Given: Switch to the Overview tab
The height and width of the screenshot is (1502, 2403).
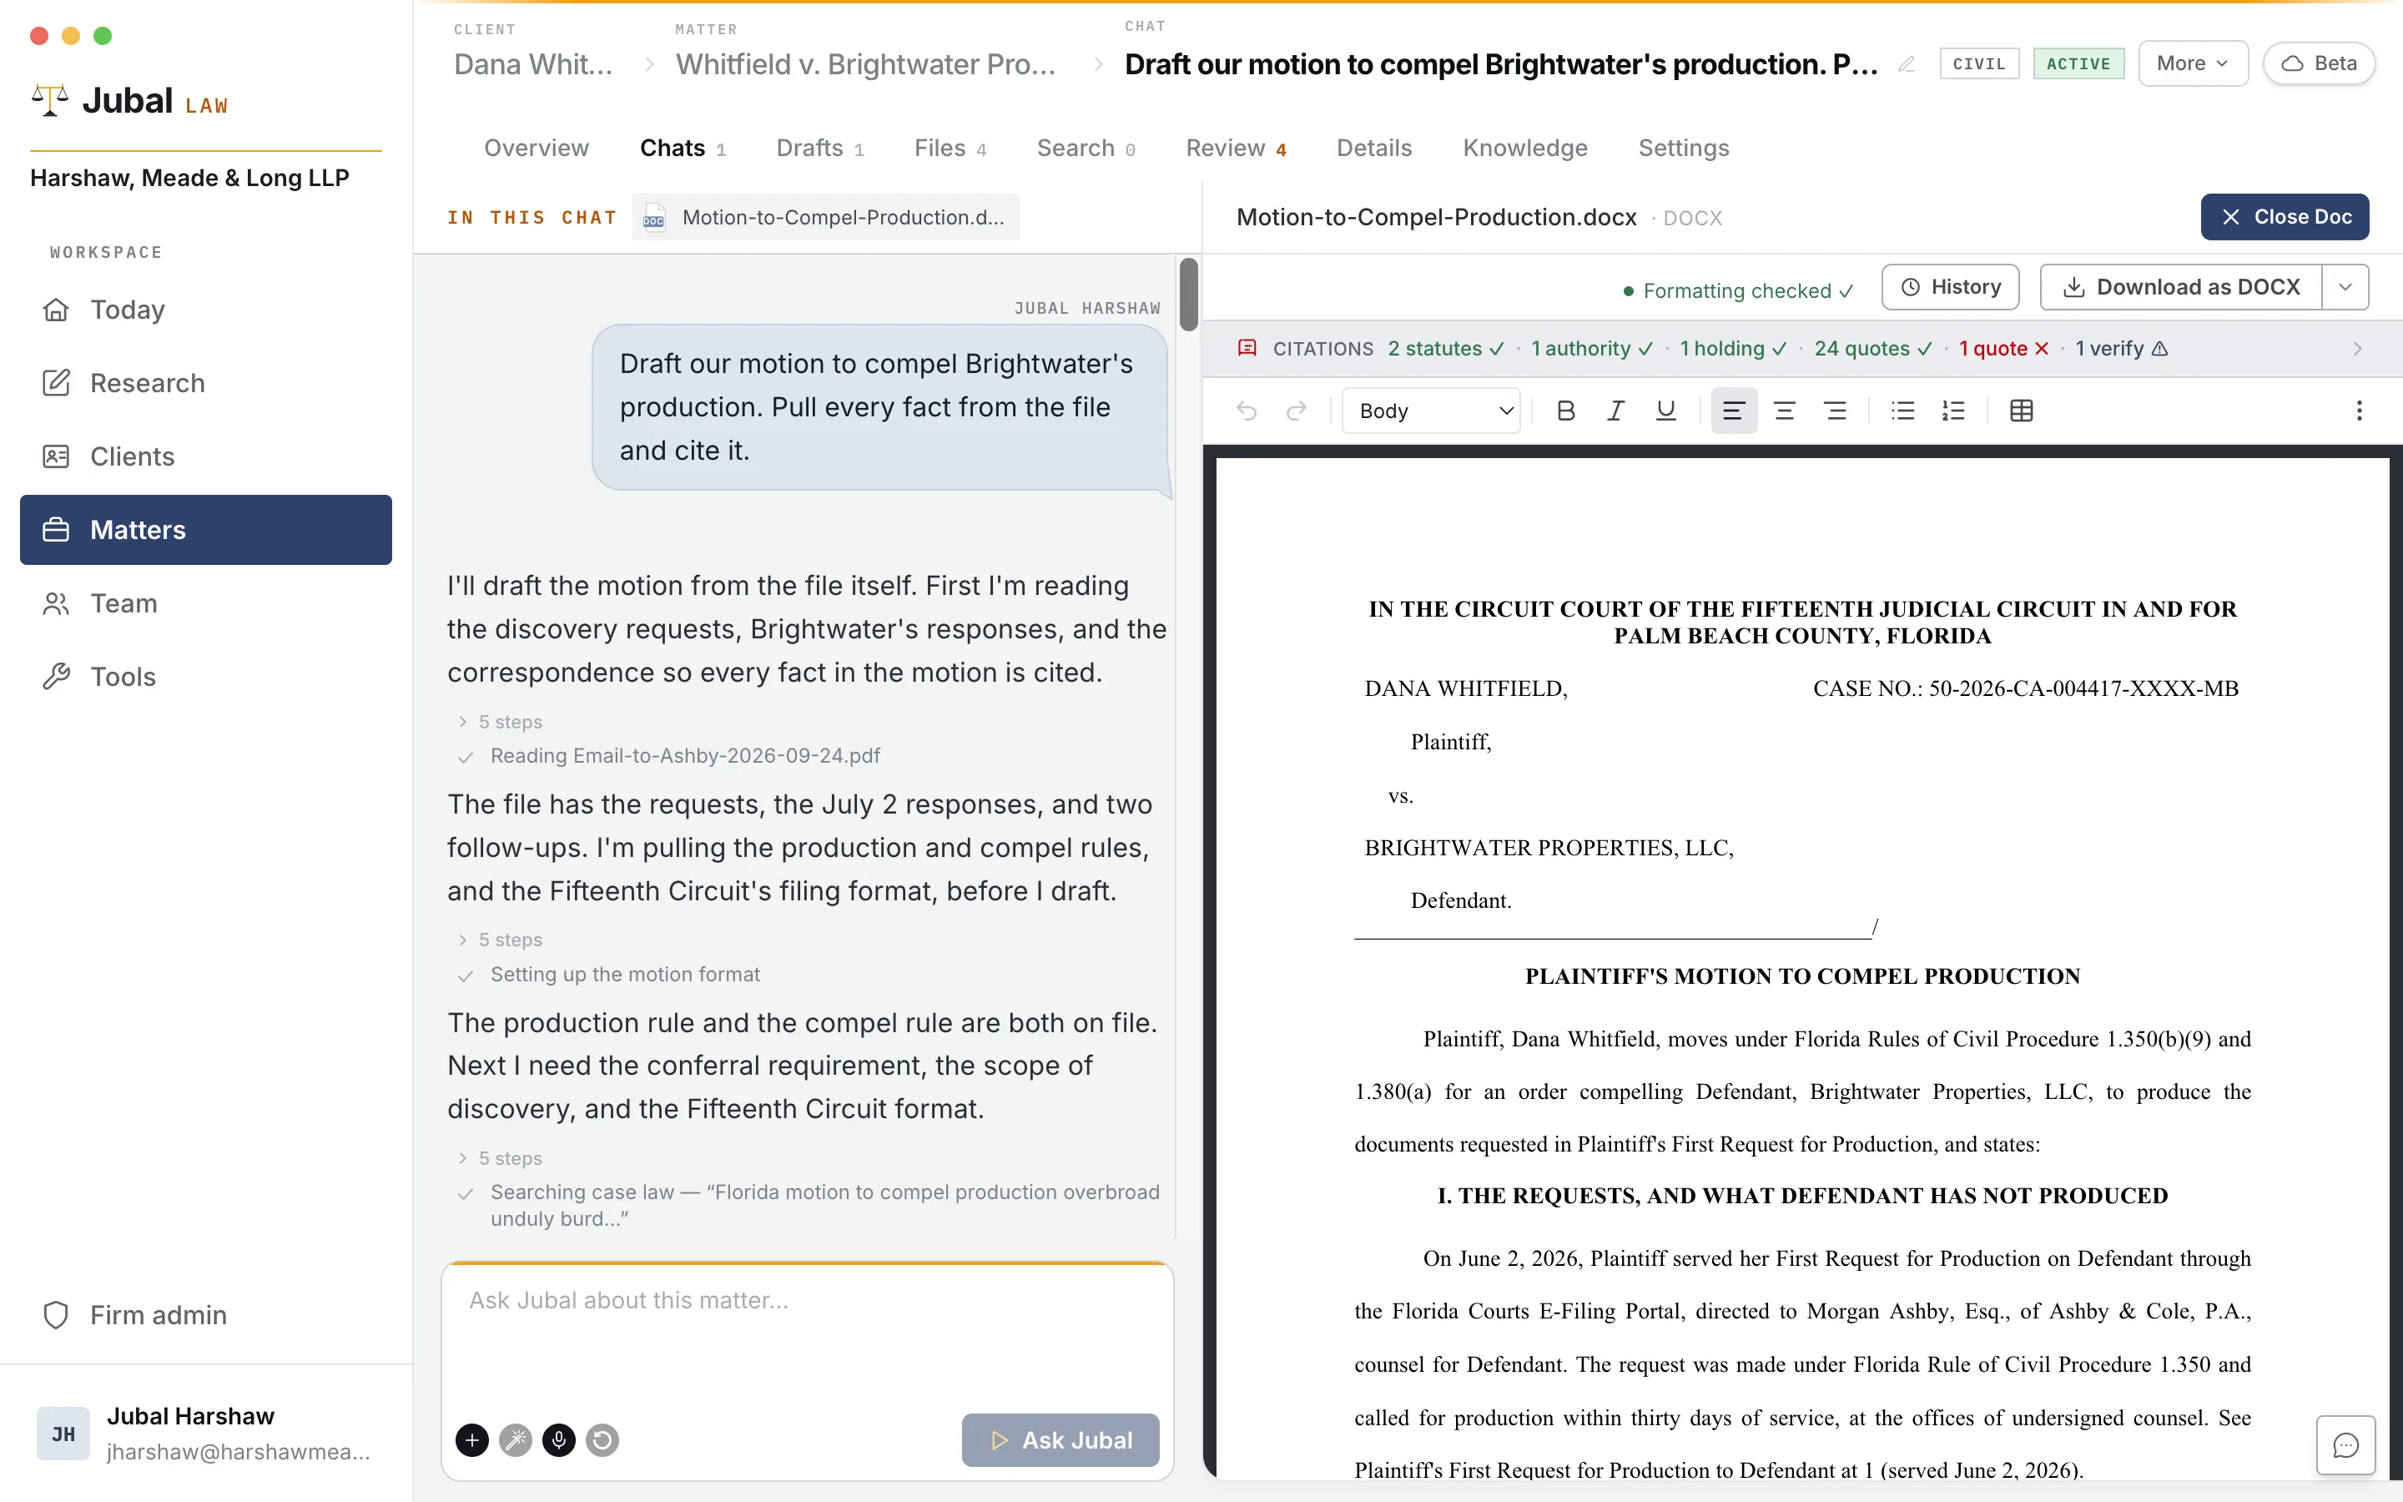Looking at the screenshot, I should click(x=537, y=148).
